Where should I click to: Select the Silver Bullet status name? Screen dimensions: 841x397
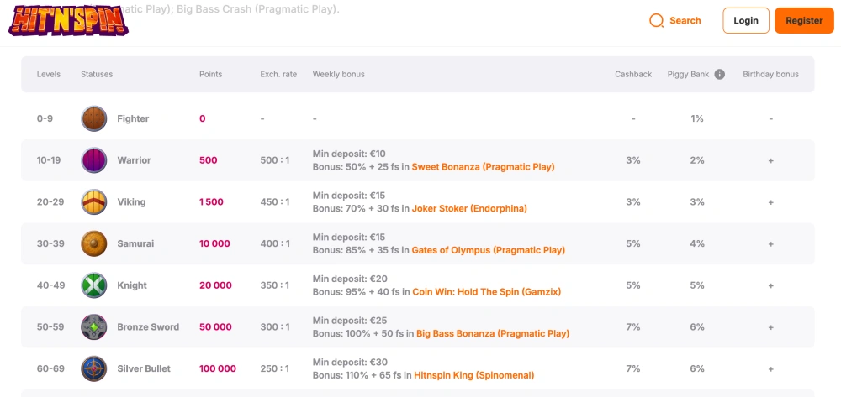click(144, 369)
